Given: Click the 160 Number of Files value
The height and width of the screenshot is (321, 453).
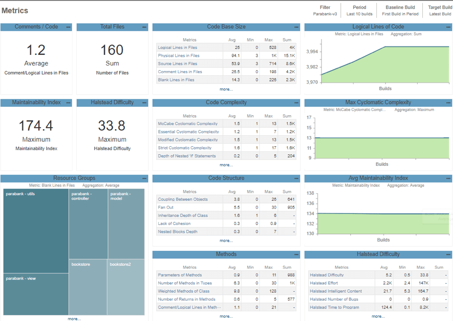Looking at the screenshot, I should (112, 50).
